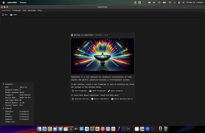The height and width of the screenshot is (133, 205).
Task: Click the New toolbar button
Action: [5, 15]
